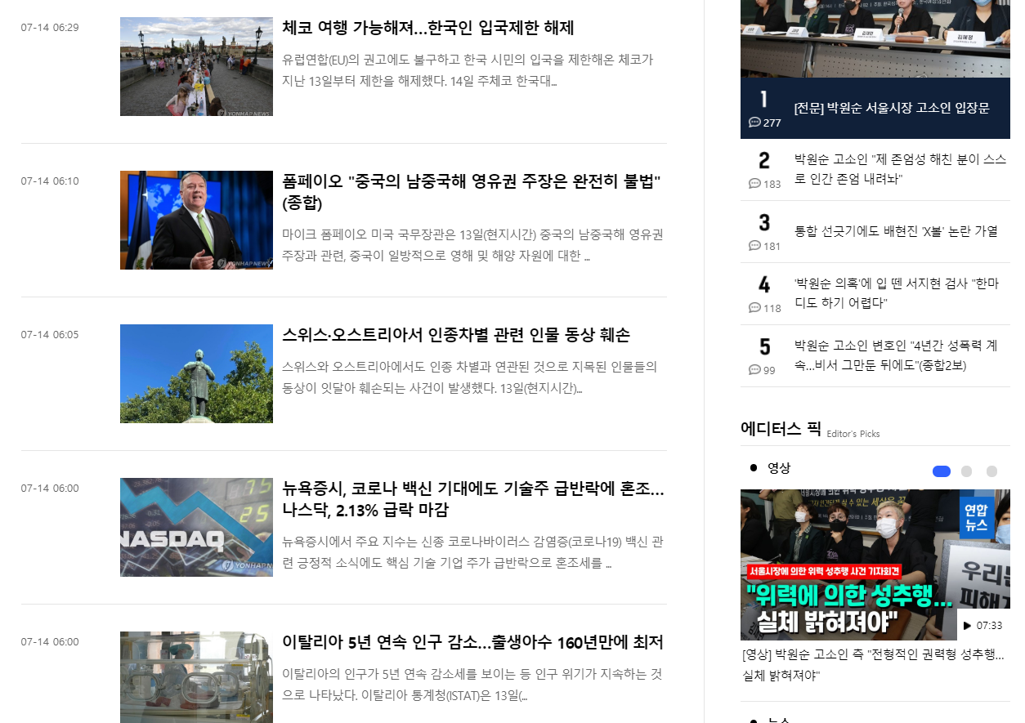This screenshot has height=723, width=1025.
Task: Open Pompeo South China Sea headline
Action: coord(471,192)
